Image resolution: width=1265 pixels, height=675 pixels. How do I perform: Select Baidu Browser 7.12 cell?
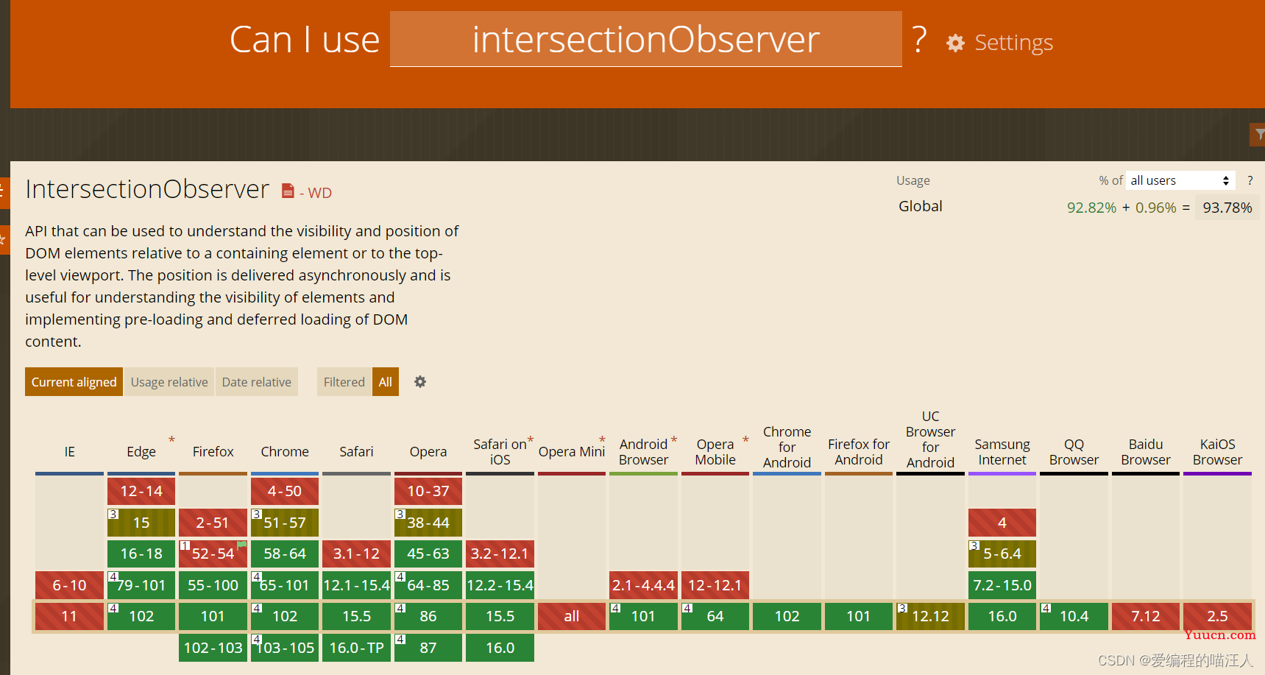coord(1146,616)
